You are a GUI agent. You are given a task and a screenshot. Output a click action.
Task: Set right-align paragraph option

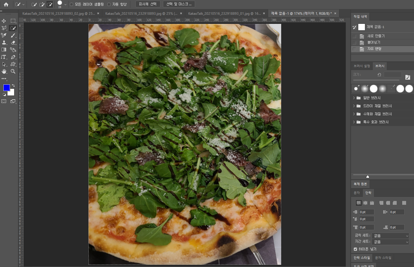tap(372, 203)
